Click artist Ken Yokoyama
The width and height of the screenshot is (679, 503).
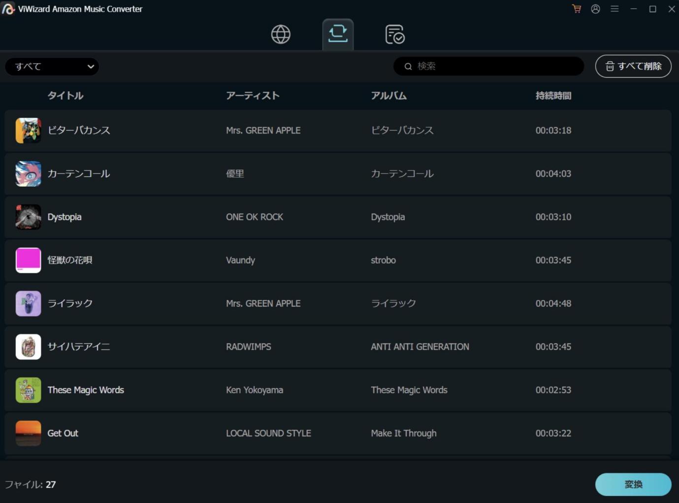(255, 390)
